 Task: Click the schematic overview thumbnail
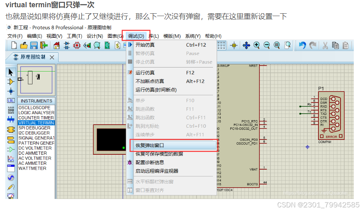tap(37, 80)
